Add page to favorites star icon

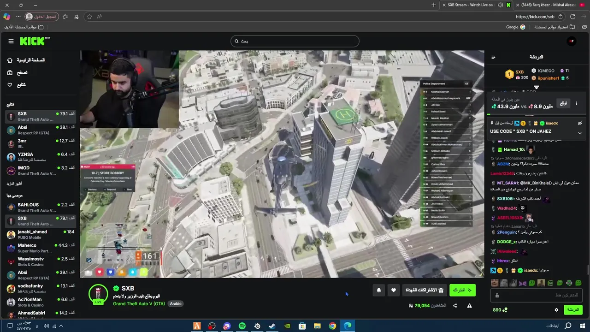click(x=89, y=17)
